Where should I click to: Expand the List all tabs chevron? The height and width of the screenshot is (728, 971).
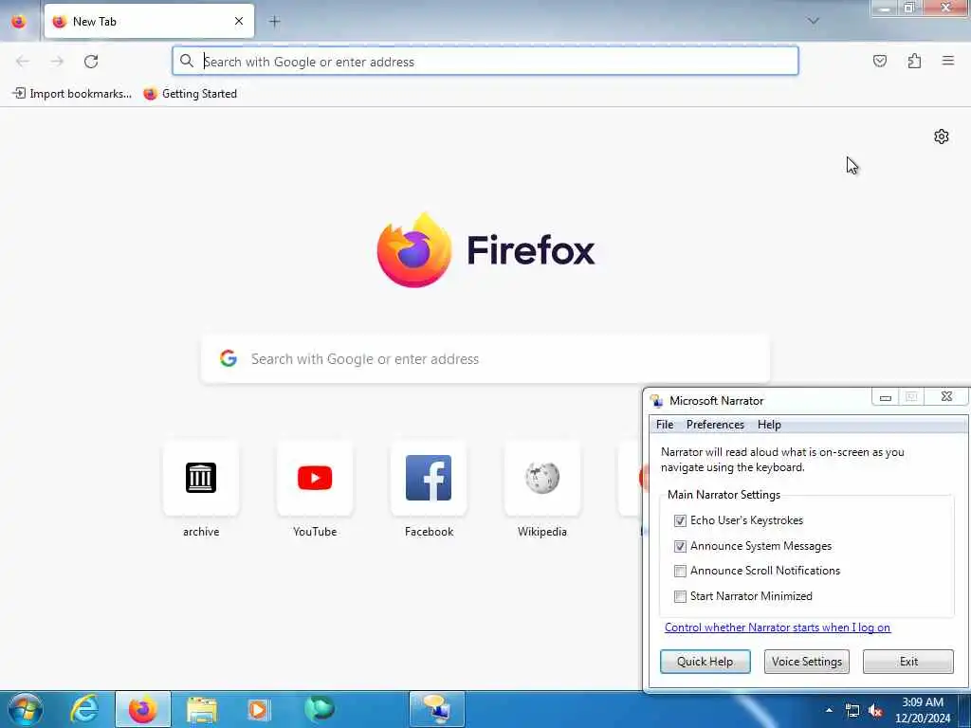pyautogui.click(x=813, y=21)
